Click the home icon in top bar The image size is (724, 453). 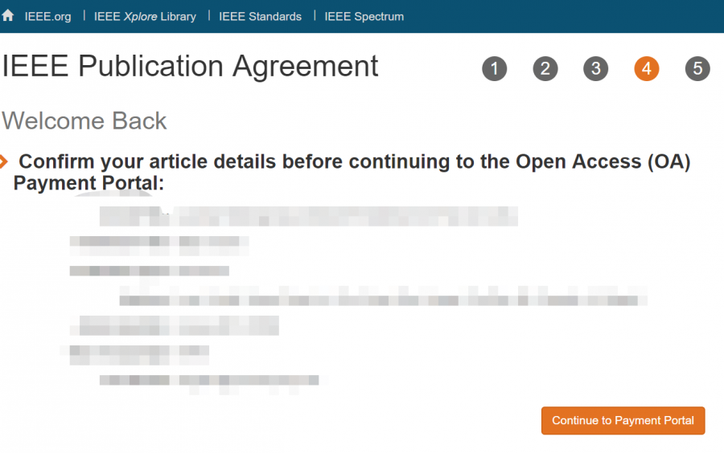click(8, 16)
